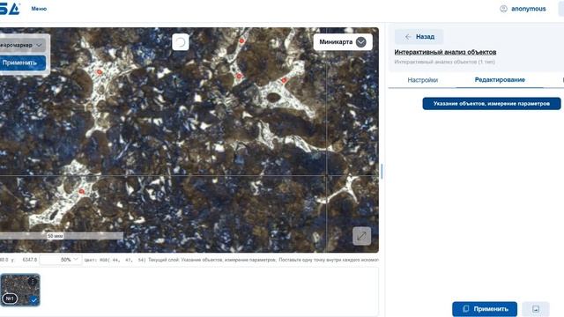
Task: Switch to the Настройки tab
Action: coord(423,80)
